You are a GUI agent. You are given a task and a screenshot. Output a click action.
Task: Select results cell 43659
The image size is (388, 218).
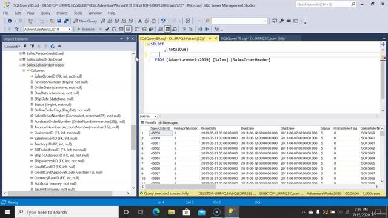click(160, 133)
